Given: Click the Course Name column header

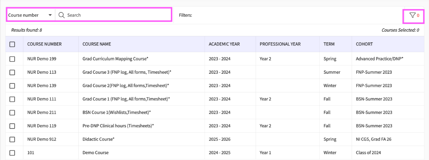Looking at the screenshot, I should tap(97, 44).
